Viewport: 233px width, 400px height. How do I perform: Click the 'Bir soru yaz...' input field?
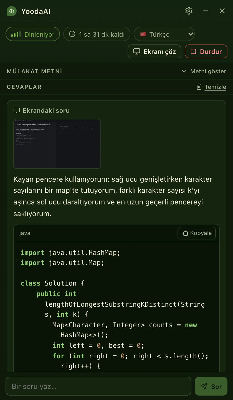coord(98,386)
